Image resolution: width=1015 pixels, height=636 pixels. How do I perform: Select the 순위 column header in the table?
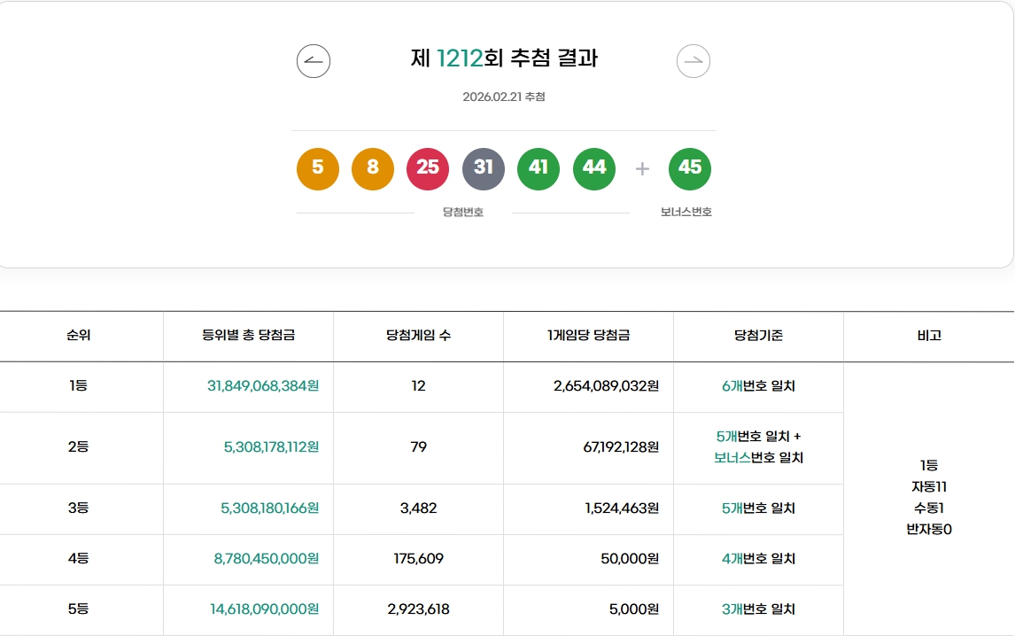click(x=81, y=336)
